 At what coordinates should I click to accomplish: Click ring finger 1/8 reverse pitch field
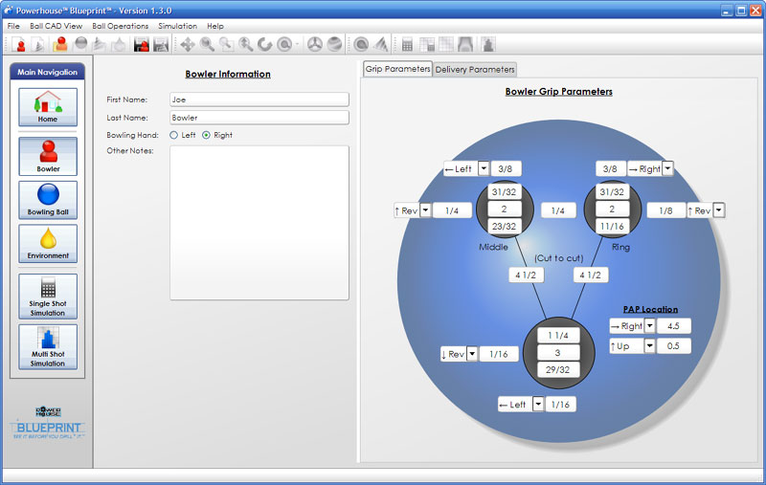665,210
